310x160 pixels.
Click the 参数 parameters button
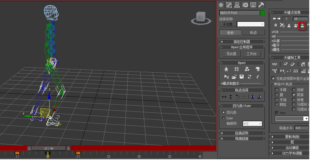pyautogui.click(x=230, y=33)
